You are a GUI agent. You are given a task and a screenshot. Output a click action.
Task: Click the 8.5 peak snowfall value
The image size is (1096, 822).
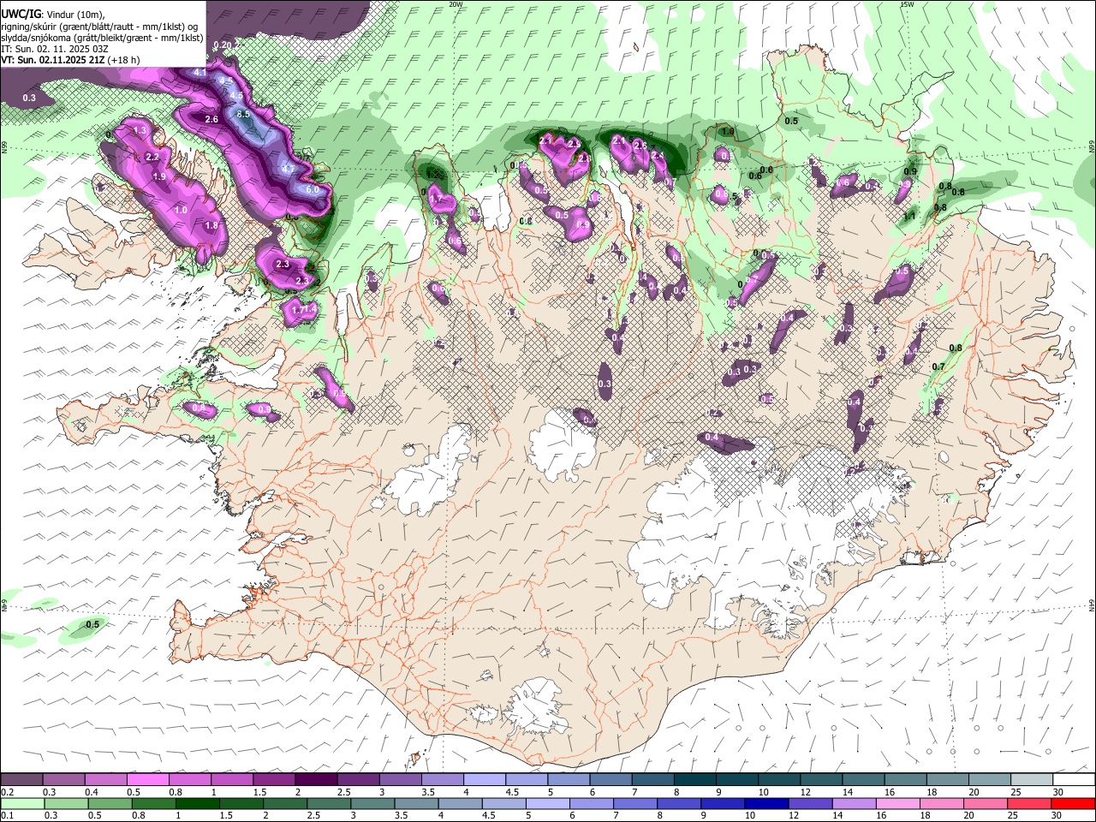[243, 114]
